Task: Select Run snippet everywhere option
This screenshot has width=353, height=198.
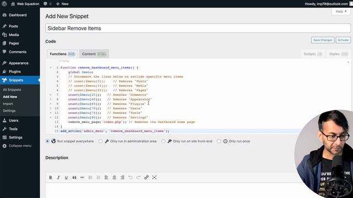Action: click(x=47, y=141)
